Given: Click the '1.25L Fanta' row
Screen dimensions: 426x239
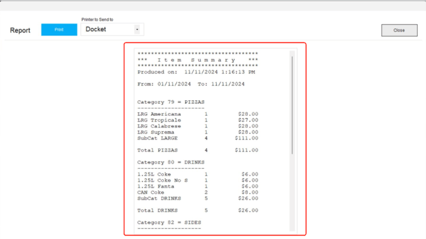Looking at the screenshot, I should point(198,186).
